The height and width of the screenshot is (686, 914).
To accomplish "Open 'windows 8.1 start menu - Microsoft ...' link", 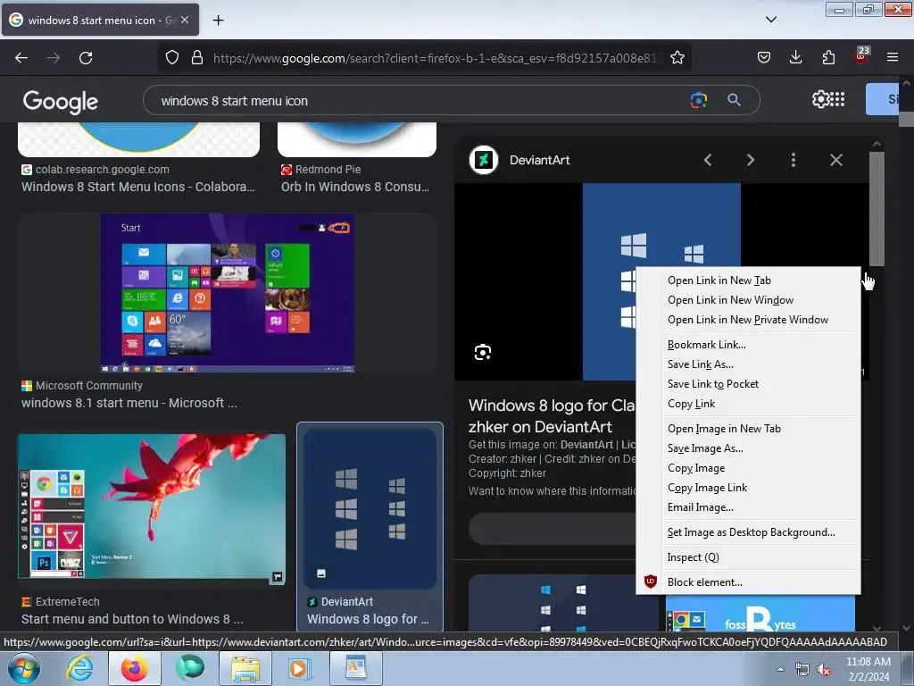I will pyautogui.click(x=129, y=403).
